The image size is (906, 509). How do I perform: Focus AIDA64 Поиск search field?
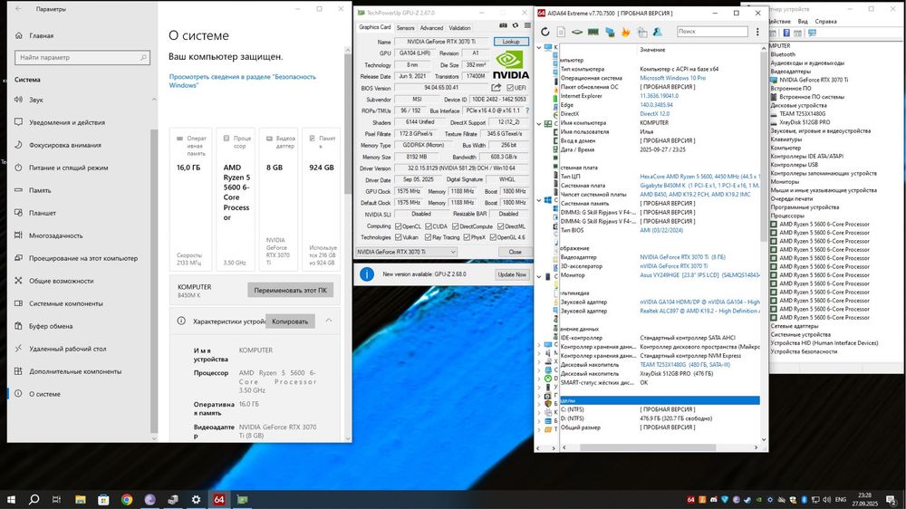coord(712,32)
